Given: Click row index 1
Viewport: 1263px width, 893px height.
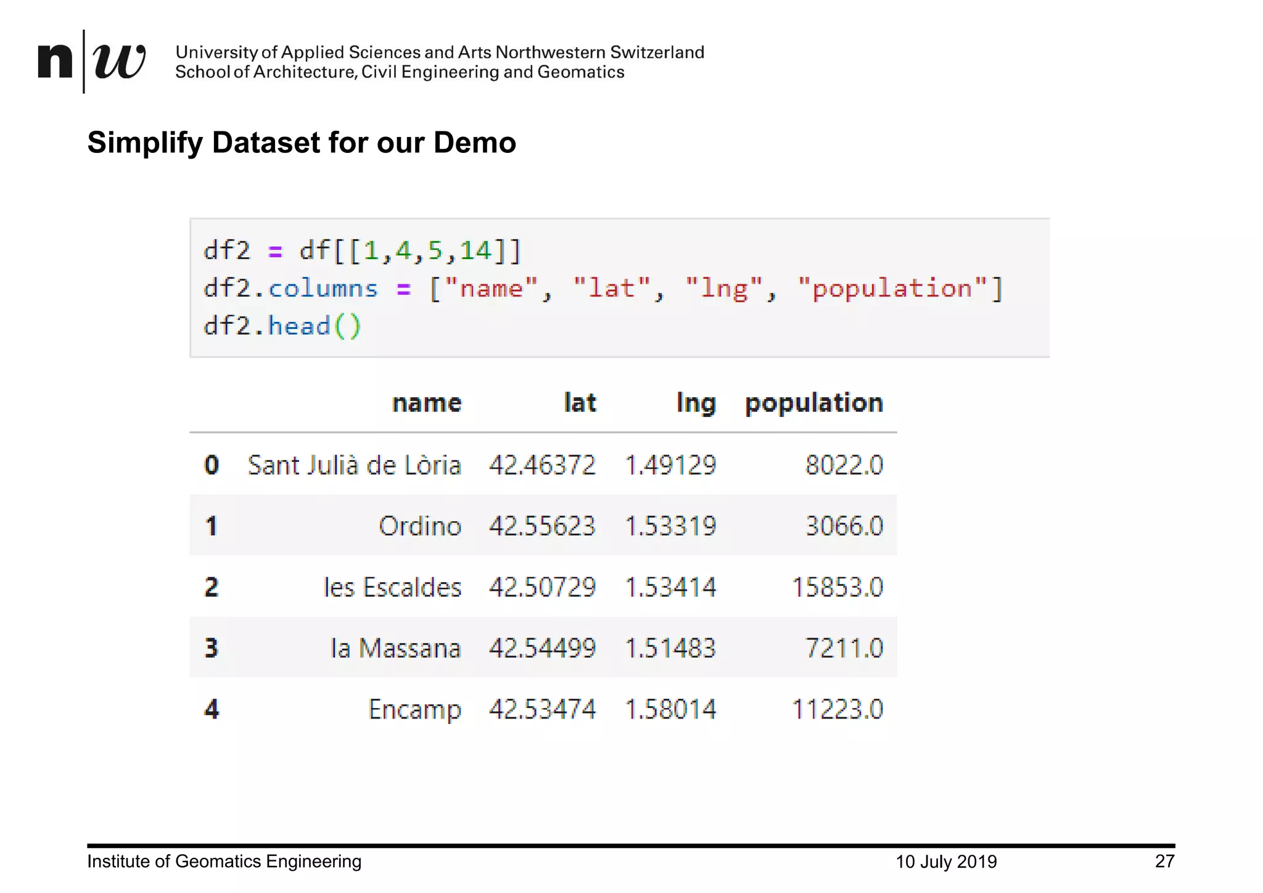Looking at the screenshot, I should coord(212,526).
